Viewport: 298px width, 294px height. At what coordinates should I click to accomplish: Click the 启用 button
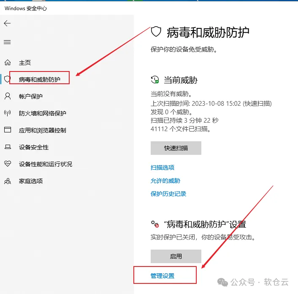pyautogui.click(x=176, y=256)
